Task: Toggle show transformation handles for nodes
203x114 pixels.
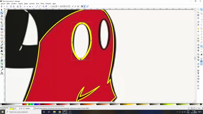Action: coord(82,6)
